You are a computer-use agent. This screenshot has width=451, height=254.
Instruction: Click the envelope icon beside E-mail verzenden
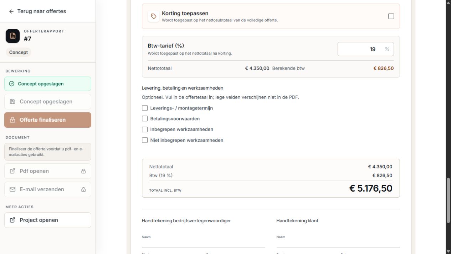[12, 189]
